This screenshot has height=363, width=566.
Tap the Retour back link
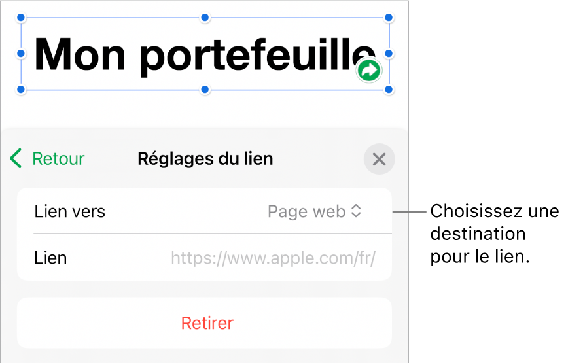pos(58,158)
